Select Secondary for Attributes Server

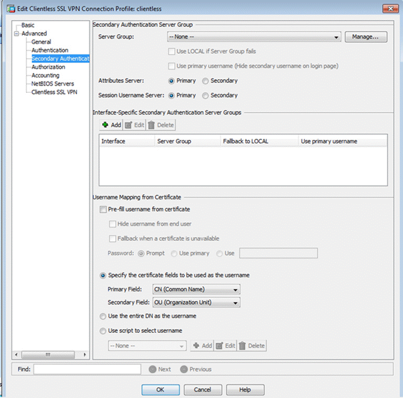205,81
